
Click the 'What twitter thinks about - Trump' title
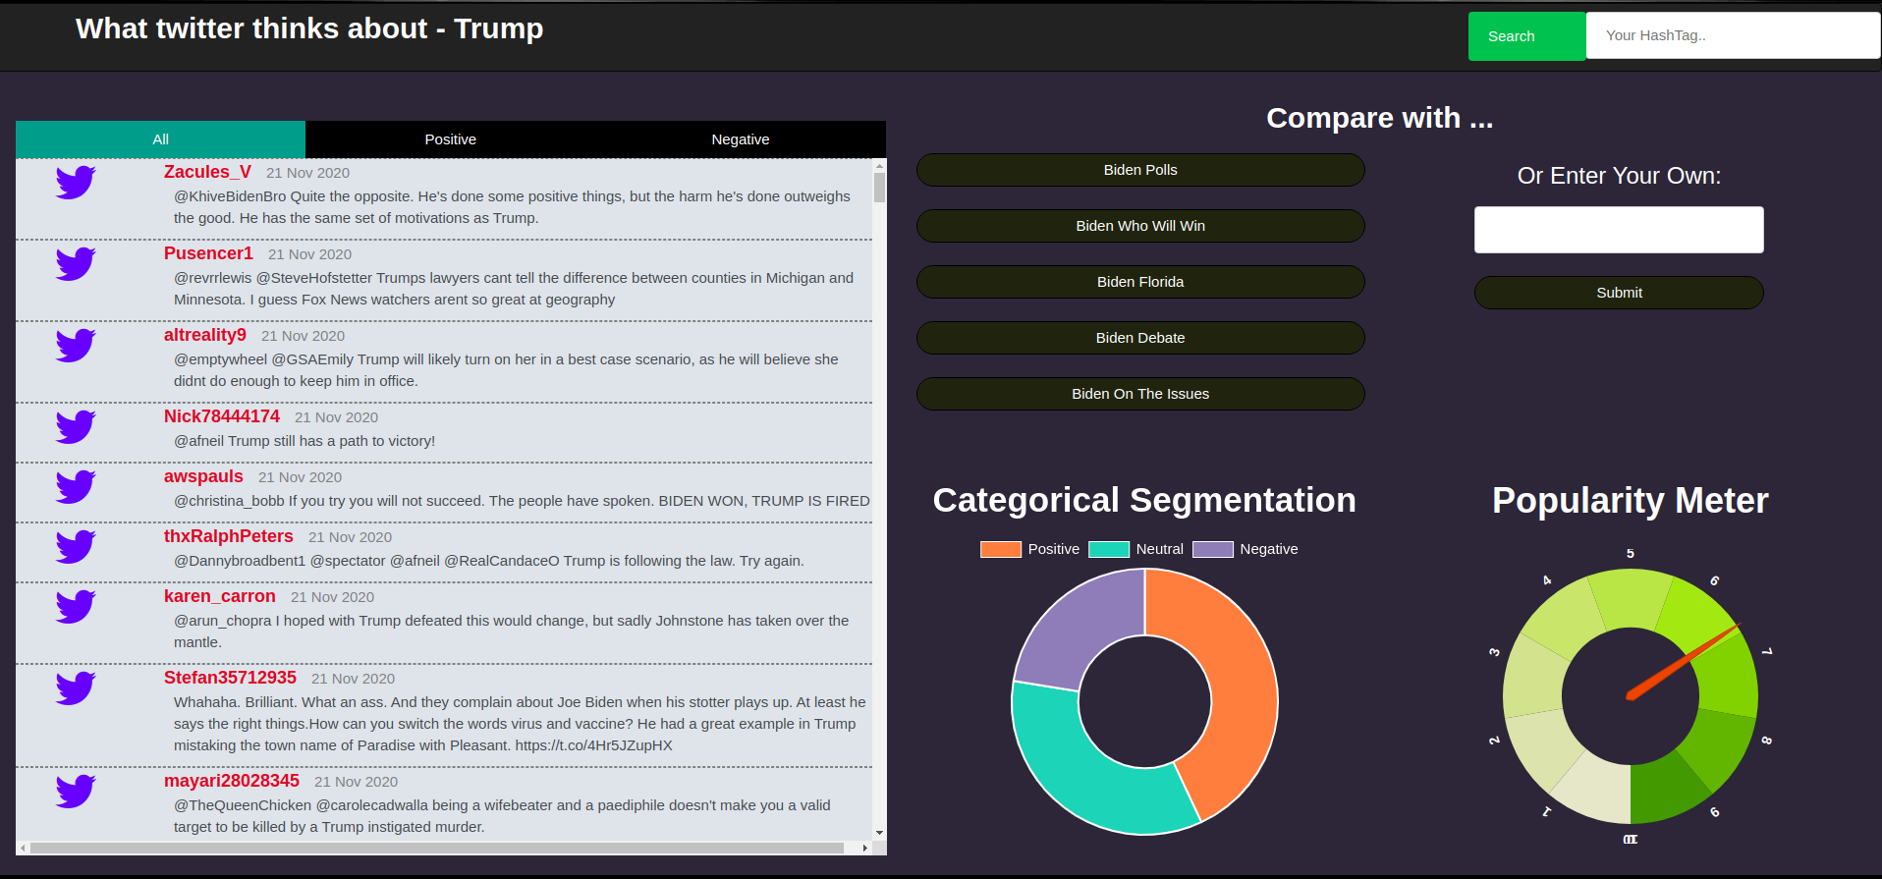point(309,28)
